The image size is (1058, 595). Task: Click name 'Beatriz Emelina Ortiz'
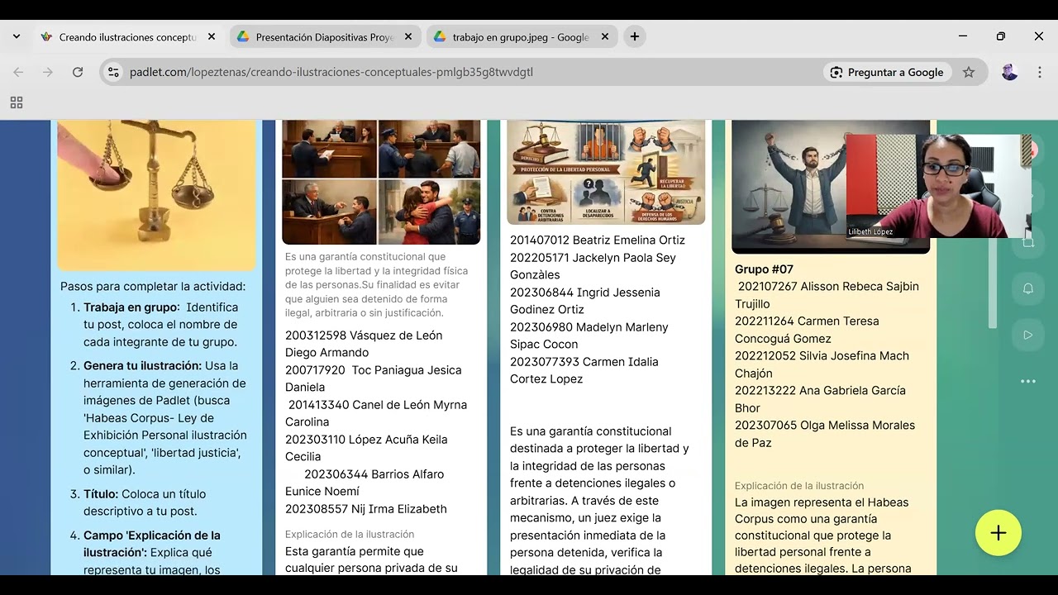pos(629,240)
